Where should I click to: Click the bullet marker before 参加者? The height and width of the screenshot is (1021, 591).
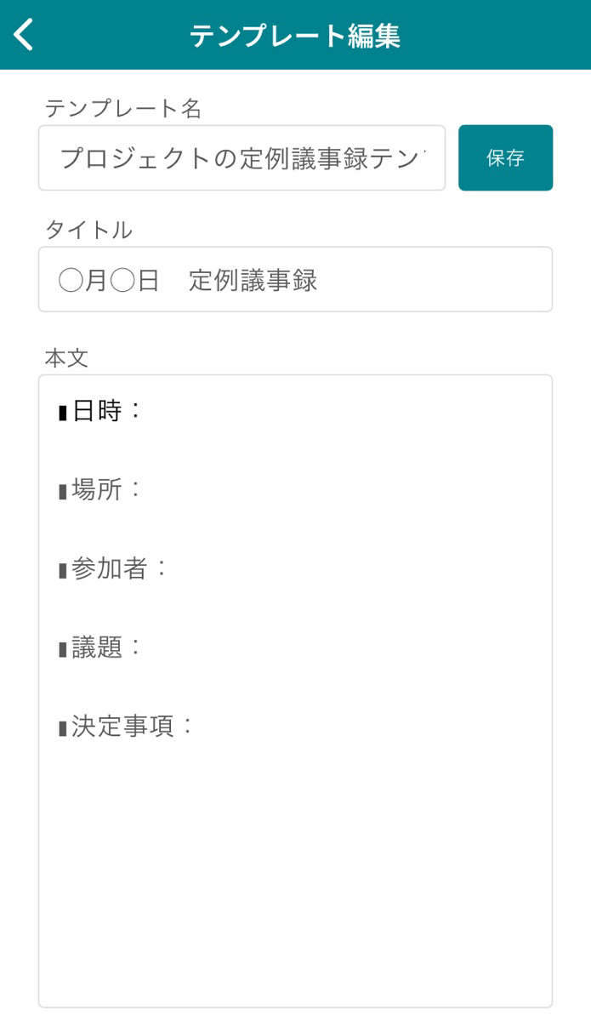(x=63, y=571)
